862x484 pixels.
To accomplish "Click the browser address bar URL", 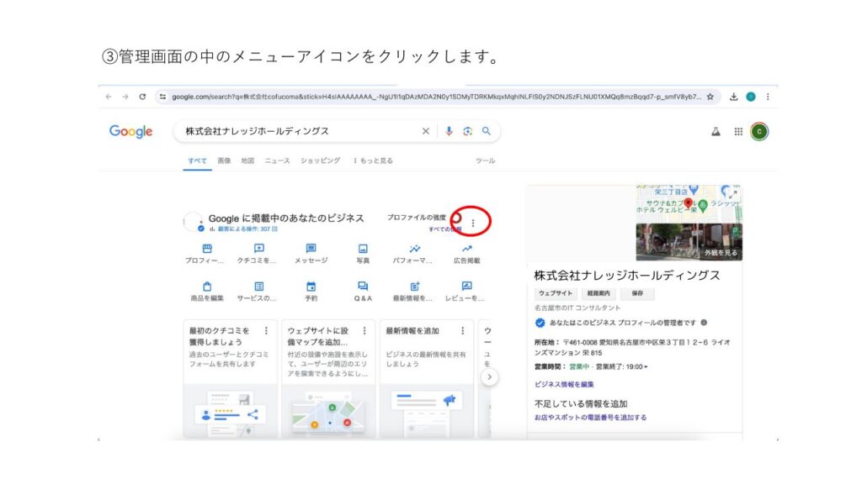I will click(437, 97).
